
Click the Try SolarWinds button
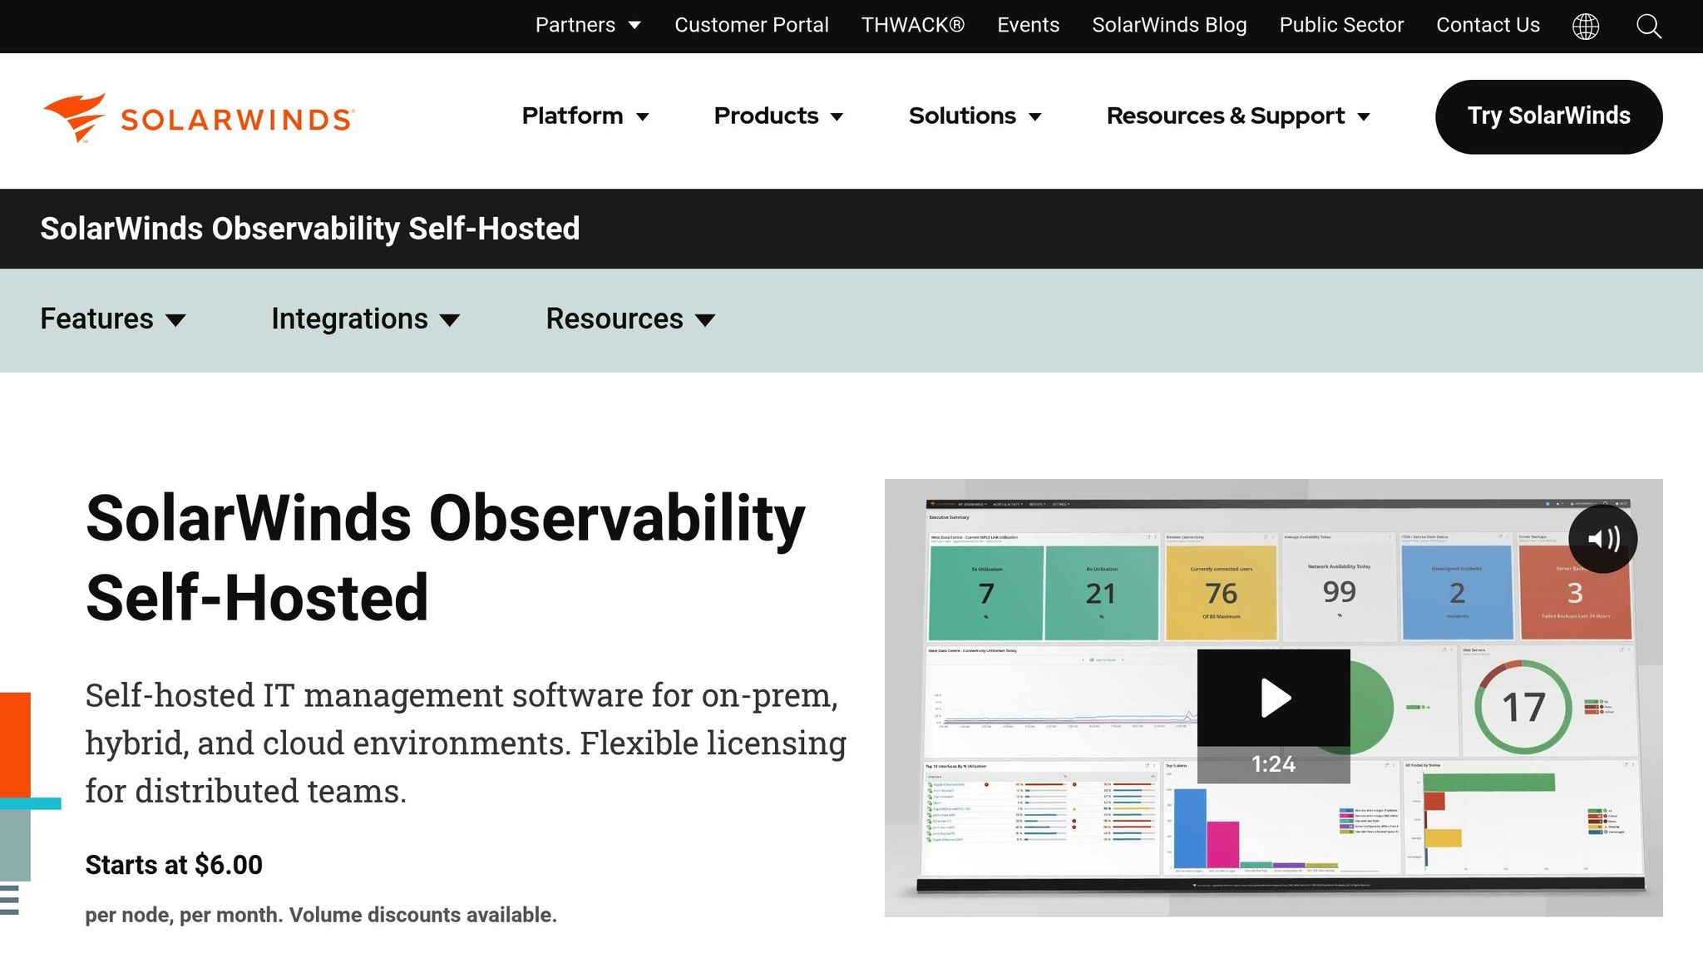click(1549, 116)
